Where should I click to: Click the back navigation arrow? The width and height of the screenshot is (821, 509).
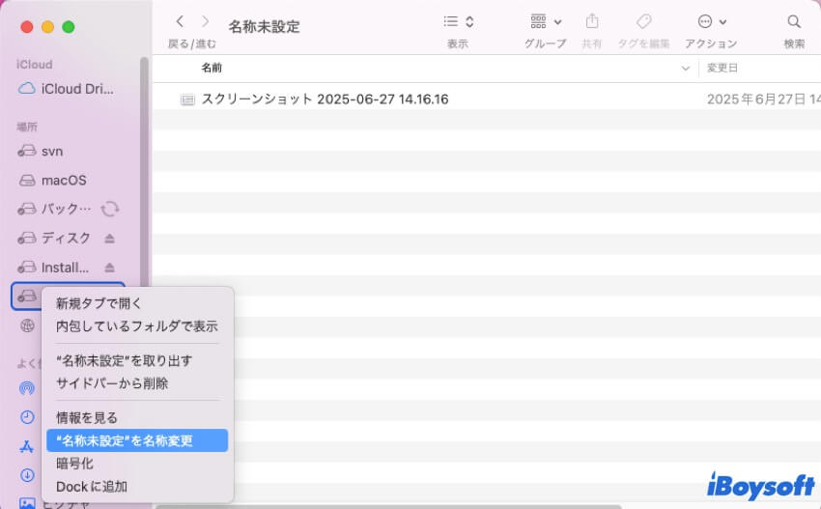click(180, 21)
